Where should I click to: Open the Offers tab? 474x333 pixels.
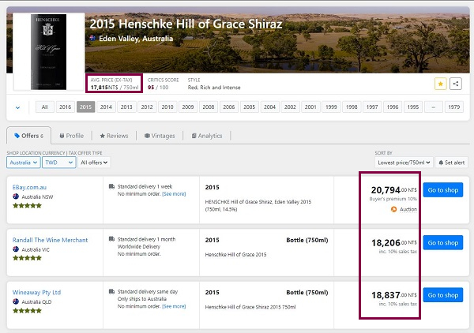point(29,136)
